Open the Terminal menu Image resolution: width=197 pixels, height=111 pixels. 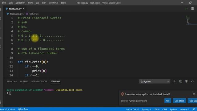pos(54,3)
